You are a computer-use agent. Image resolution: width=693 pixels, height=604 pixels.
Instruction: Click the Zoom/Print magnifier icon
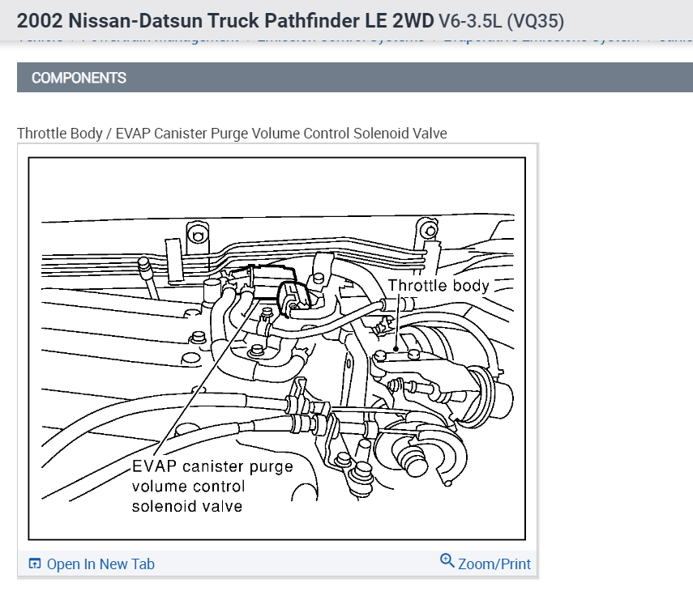pyautogui.click(x=447, y=561)
